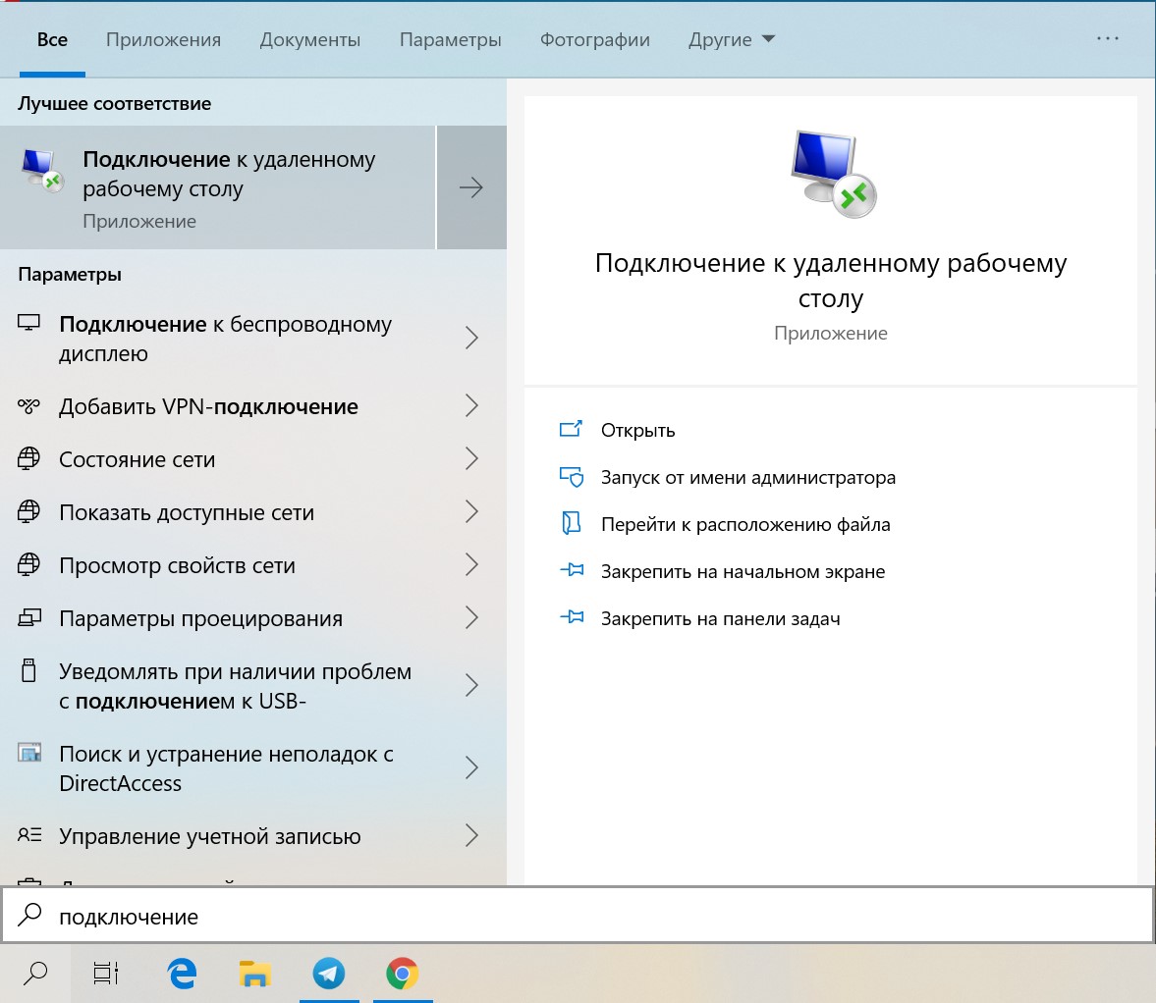Select the Параметры filter tab
Image resolution: width=1156 pixels, height=1003 pixels.
click(x=450, y=40)
